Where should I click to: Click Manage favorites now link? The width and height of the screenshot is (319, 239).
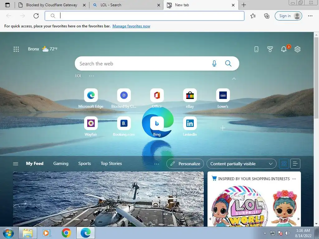point(131,26)
